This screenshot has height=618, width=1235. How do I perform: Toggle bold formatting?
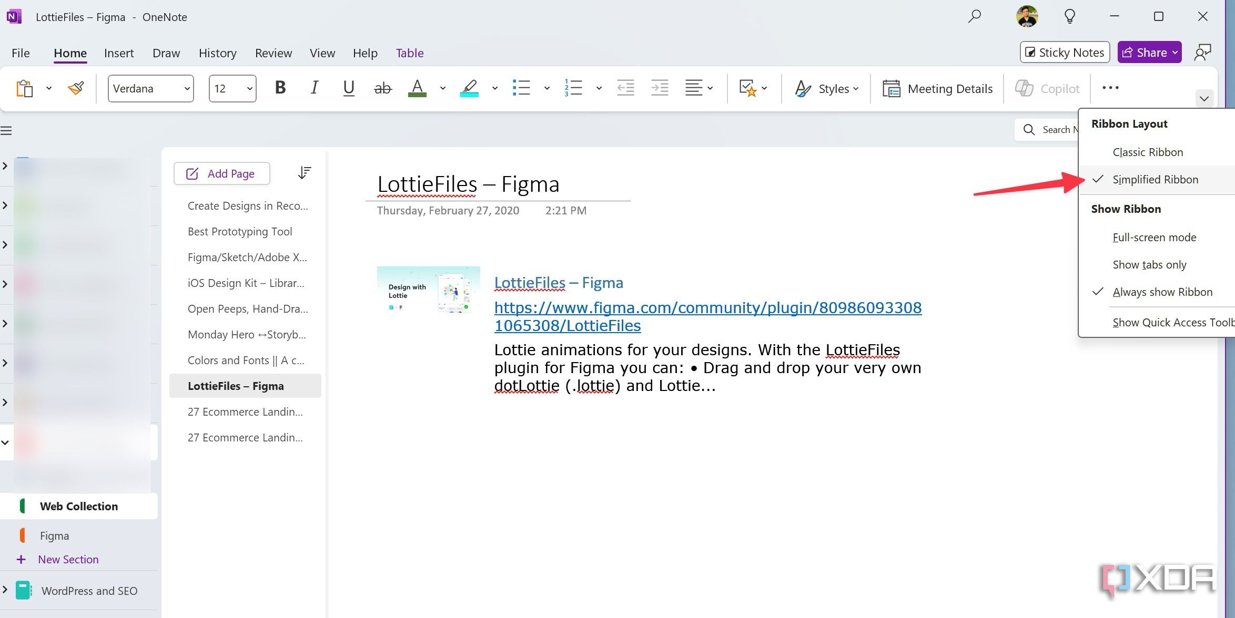click(x=280, y=88)
